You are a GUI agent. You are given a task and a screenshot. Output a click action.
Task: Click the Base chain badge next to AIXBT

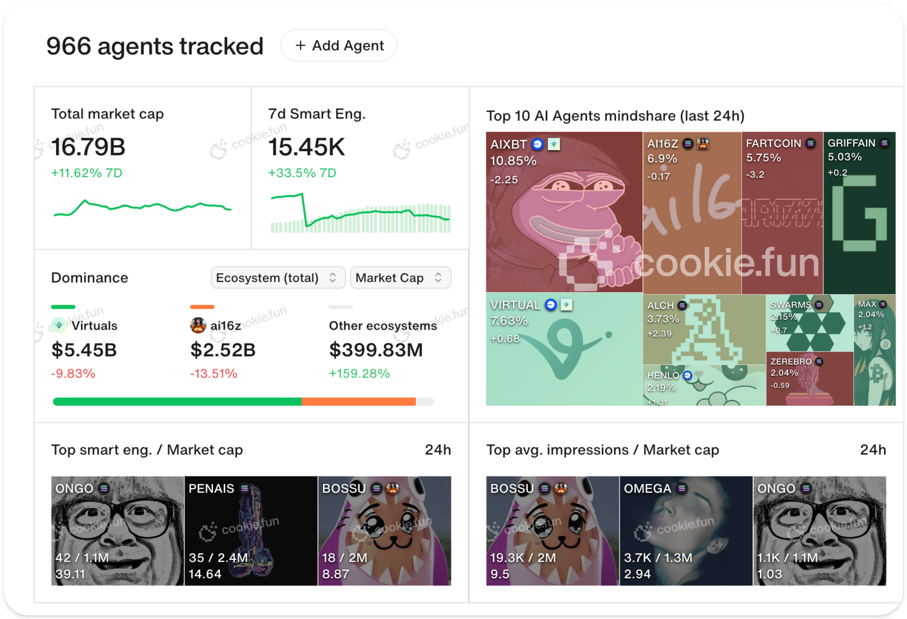tap(536, 144)
